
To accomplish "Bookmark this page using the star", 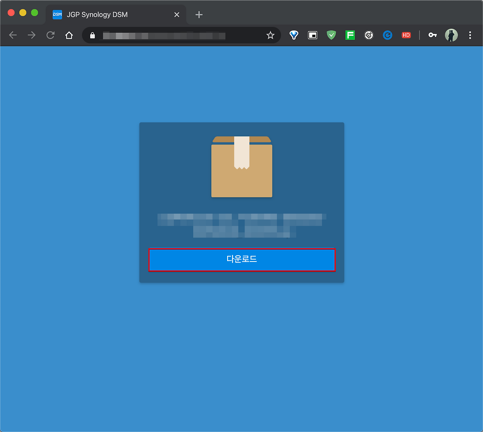I will click(x=270, y=35).
